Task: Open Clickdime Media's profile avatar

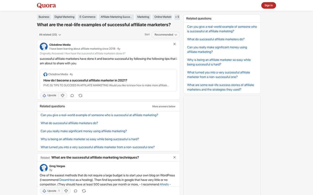Action: click(44, 47)
